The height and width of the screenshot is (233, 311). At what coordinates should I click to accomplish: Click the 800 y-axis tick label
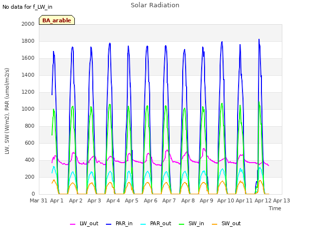pyautogui.click(x=30, y=126)
